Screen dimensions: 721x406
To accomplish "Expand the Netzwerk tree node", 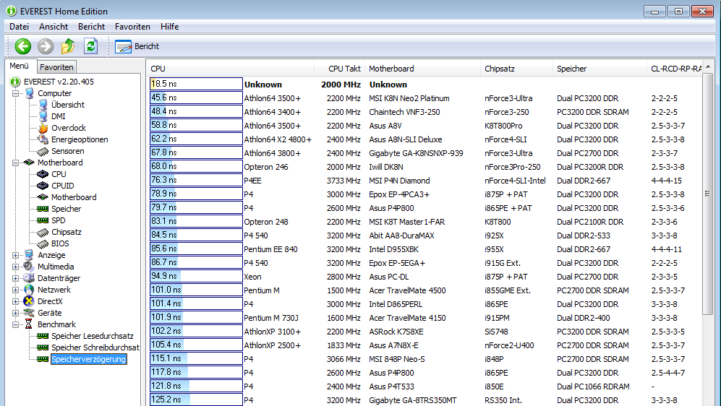I will 16,290.
